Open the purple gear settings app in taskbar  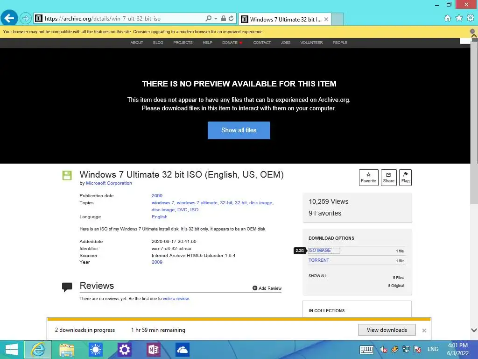pyautogui.click(x=124, y=350)
